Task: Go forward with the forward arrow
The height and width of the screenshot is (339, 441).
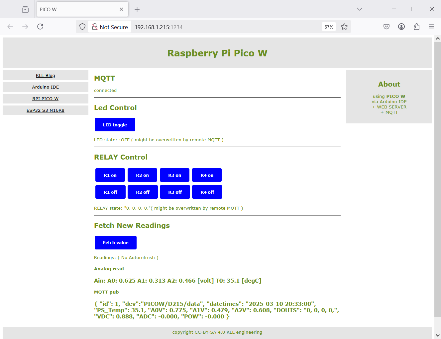Action: [x=25, y=27]
